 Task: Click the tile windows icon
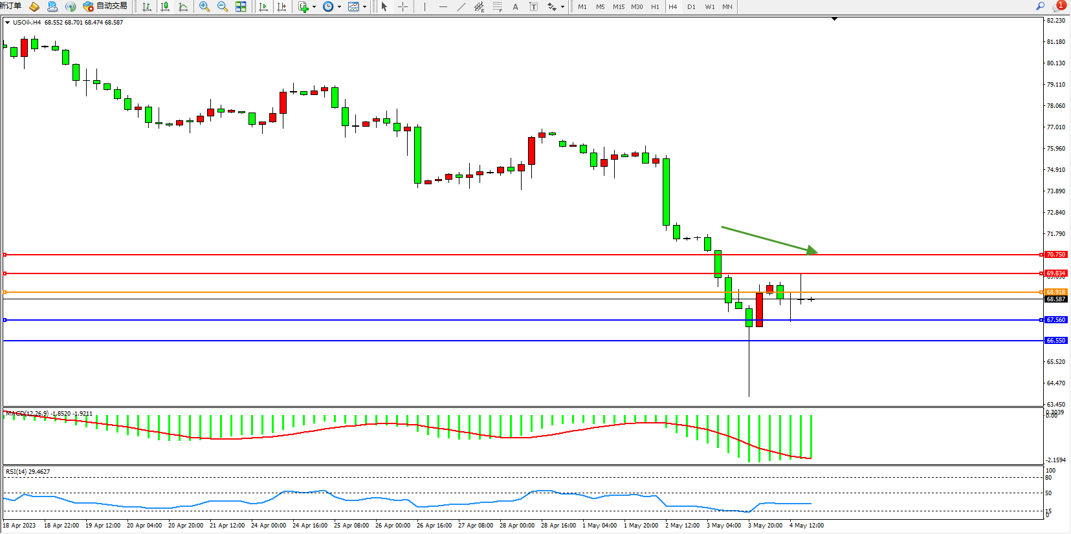coord(241,6)
